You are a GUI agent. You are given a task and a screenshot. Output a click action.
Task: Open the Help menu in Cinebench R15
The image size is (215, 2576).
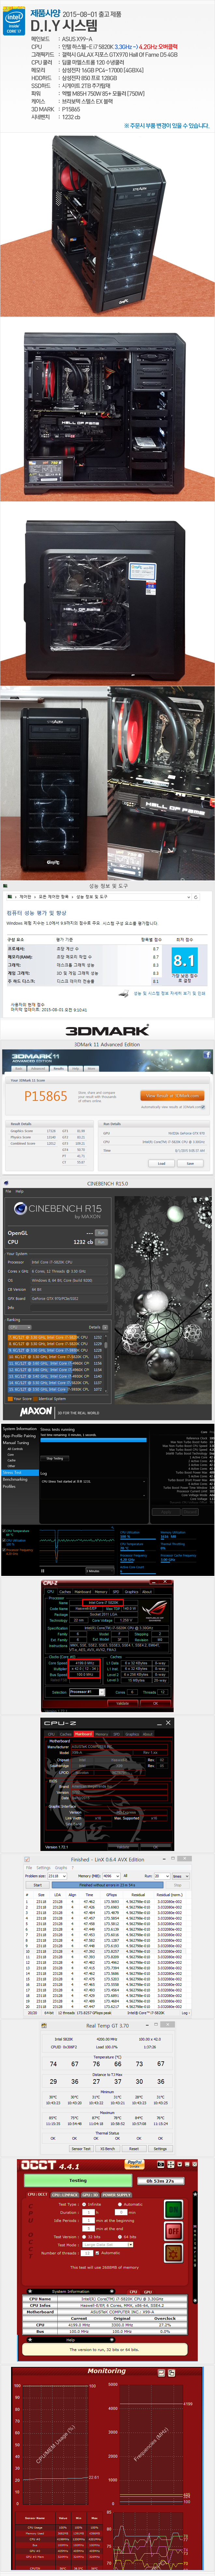click(20, 1191)
